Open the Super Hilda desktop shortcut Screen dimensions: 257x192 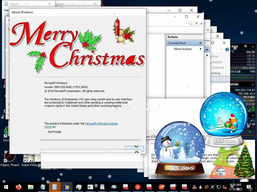(29, 161)
